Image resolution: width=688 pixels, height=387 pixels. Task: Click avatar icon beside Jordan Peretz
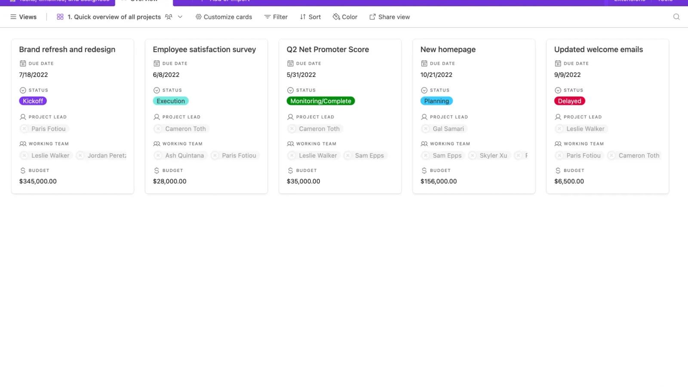coord(80,155)
